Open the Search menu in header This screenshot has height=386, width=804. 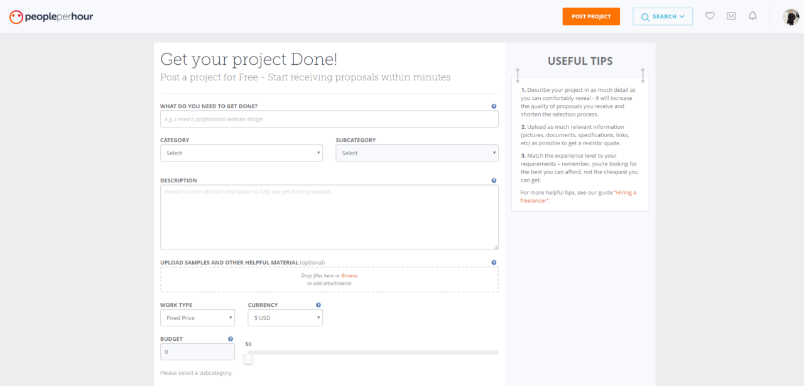click(x=663, y=17)
